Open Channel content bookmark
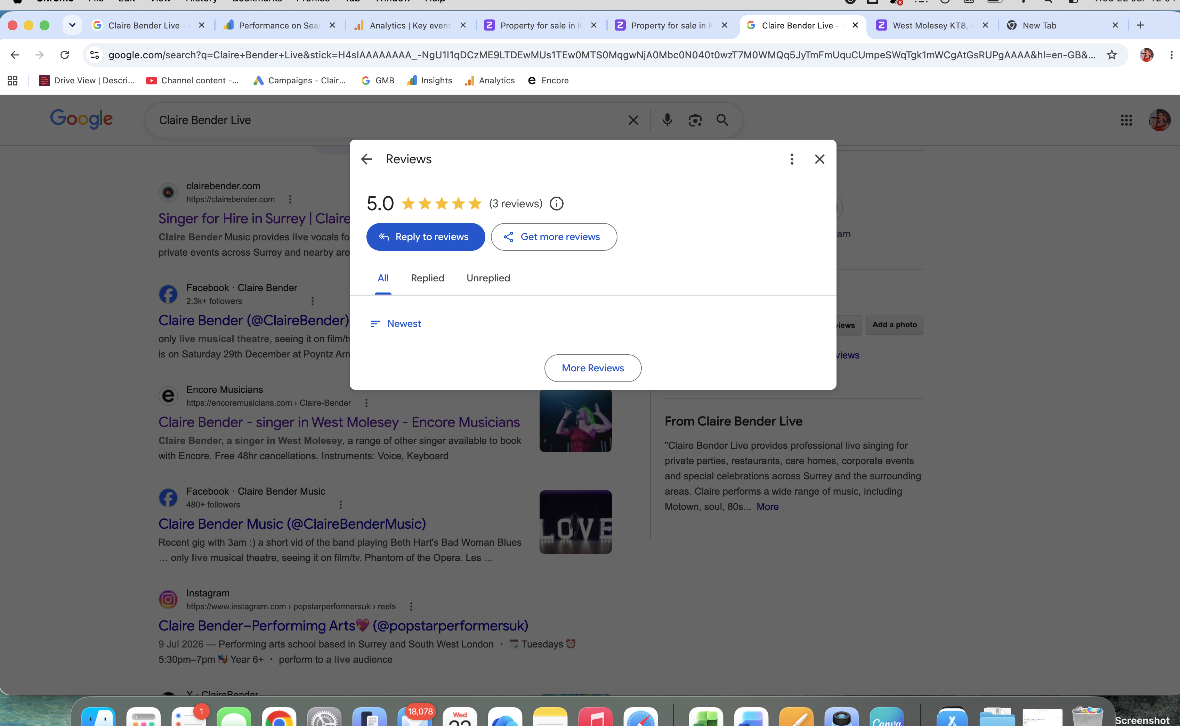Viewport: 1180px width, 726px height. (192, 81)
